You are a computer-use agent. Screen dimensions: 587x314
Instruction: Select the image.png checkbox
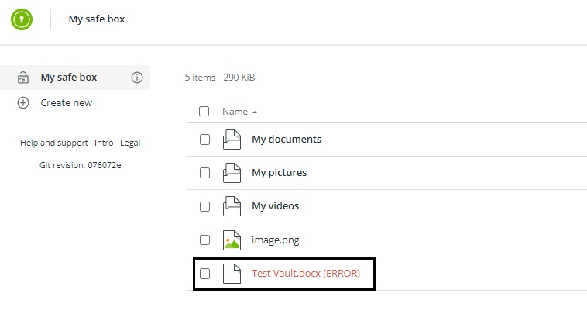coord(204,240)
